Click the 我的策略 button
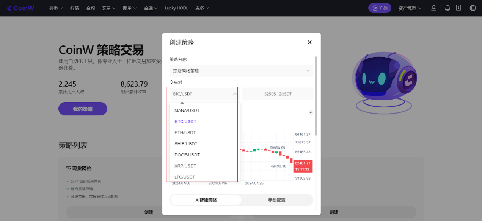 point(83,109)
